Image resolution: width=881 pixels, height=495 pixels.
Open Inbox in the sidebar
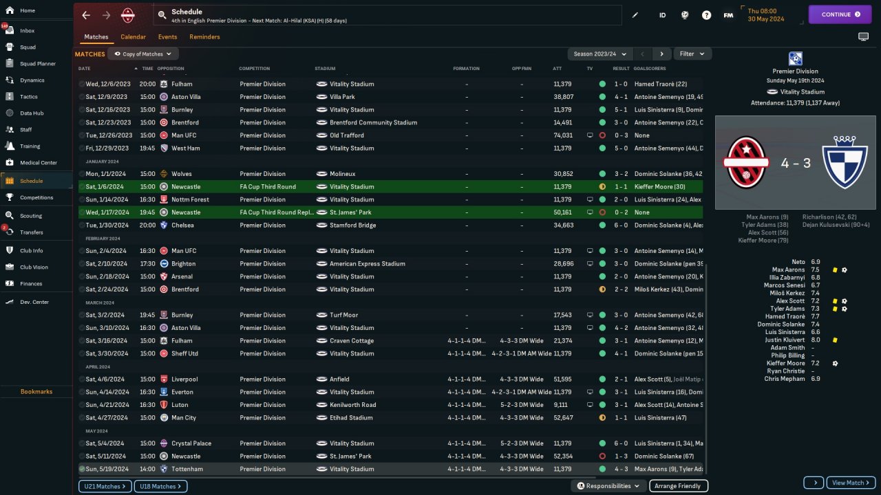click(36, 30)
